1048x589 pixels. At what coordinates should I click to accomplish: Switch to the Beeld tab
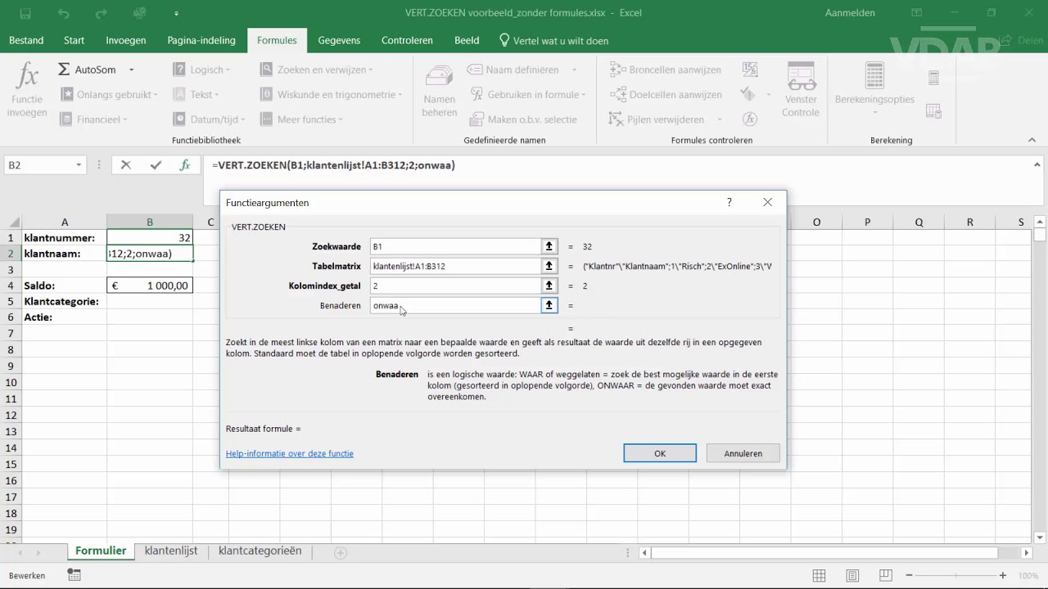click(467, 41)
